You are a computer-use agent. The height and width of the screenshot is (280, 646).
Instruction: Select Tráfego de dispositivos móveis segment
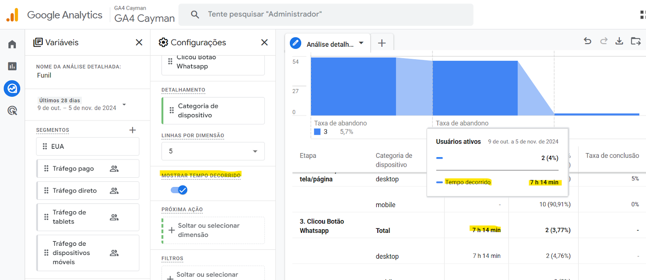[x=88, y=253]
